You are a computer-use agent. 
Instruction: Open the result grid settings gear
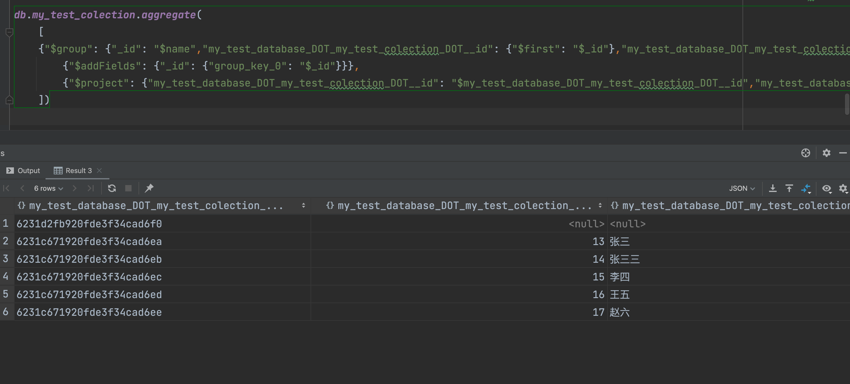[x=843, y=188]
